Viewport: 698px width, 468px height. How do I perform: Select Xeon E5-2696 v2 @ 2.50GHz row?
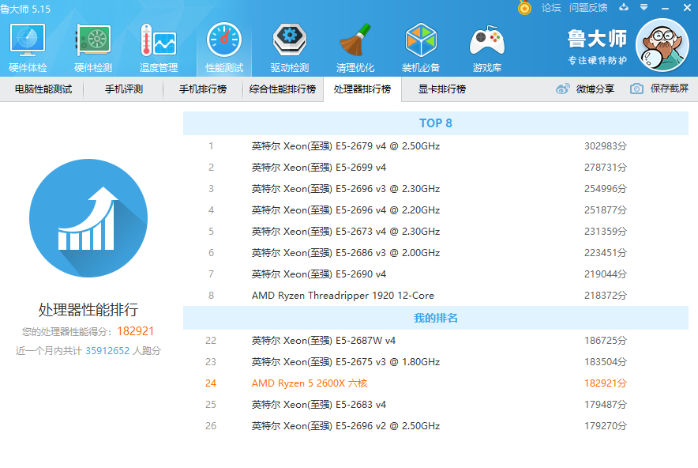pyautogui.click(x=435, y=426)
